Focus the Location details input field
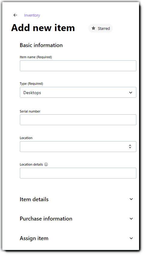 [x=78, y=173]
